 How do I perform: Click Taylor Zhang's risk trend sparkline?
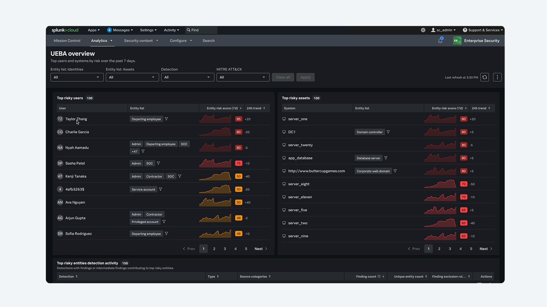click(x=215, y=119)
